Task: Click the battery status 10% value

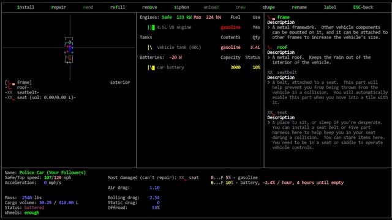Action: click(x=256, y=67)
